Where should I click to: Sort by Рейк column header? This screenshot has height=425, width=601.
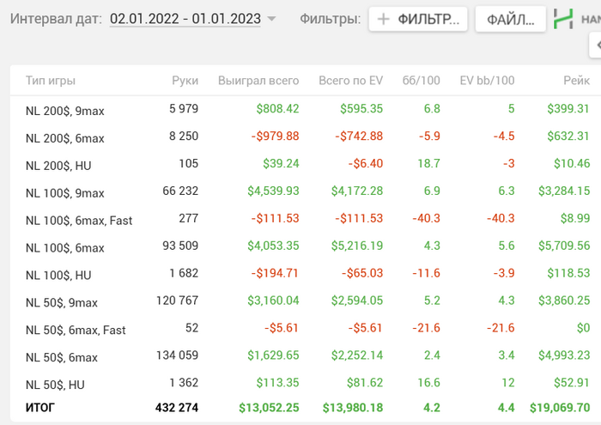point(576,81)
